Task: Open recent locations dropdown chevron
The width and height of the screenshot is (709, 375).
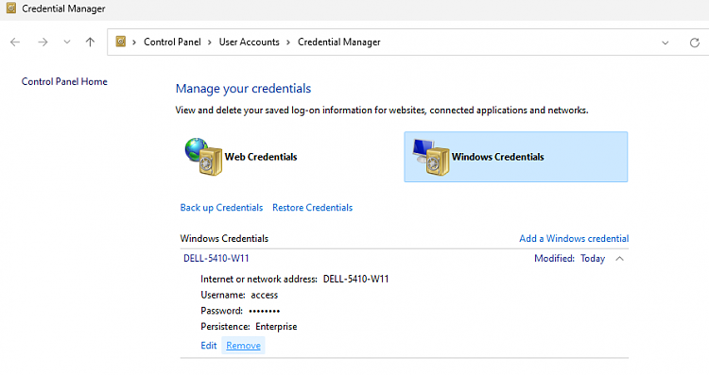Action: (x=67, y=42)
